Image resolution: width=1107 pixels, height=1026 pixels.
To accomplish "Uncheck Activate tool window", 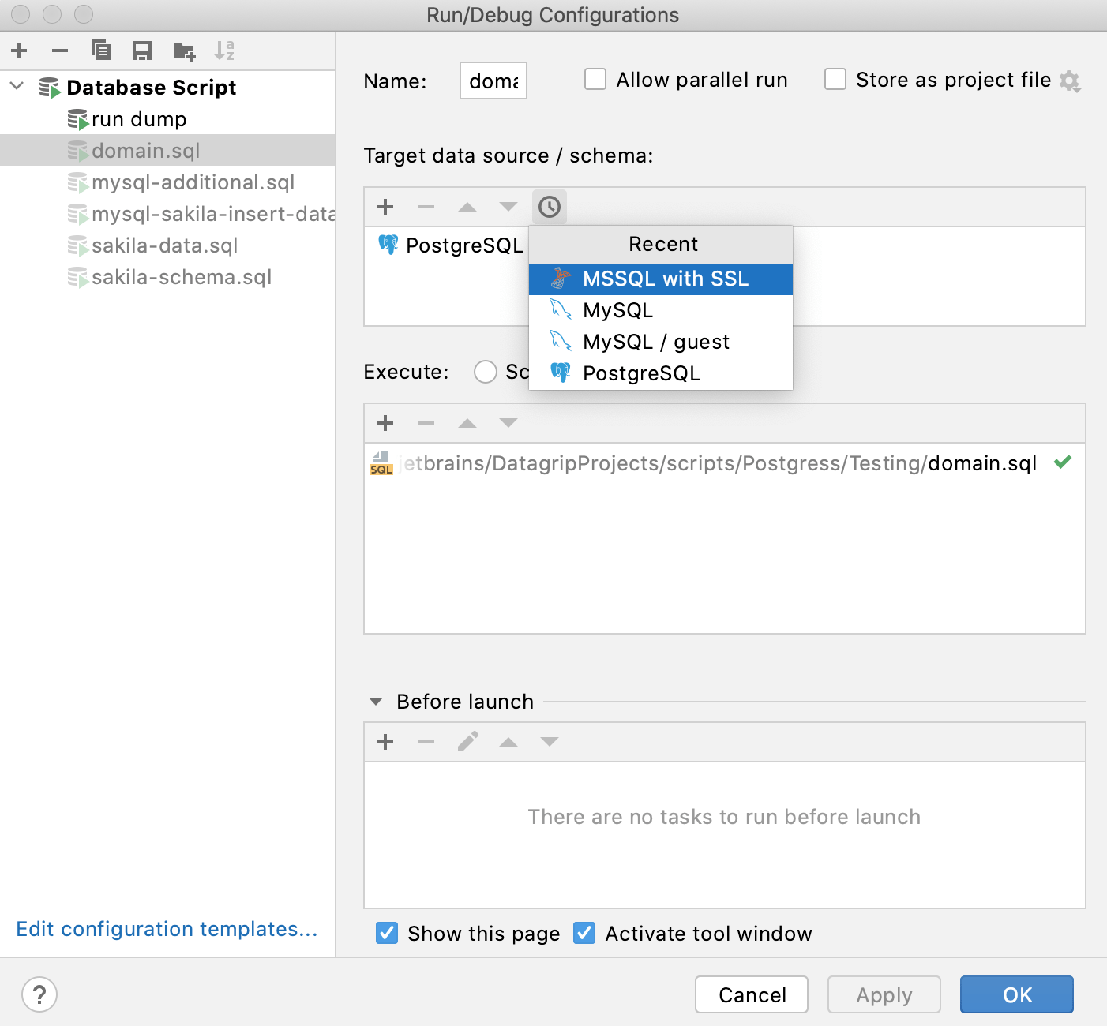I will click(584, 933).
